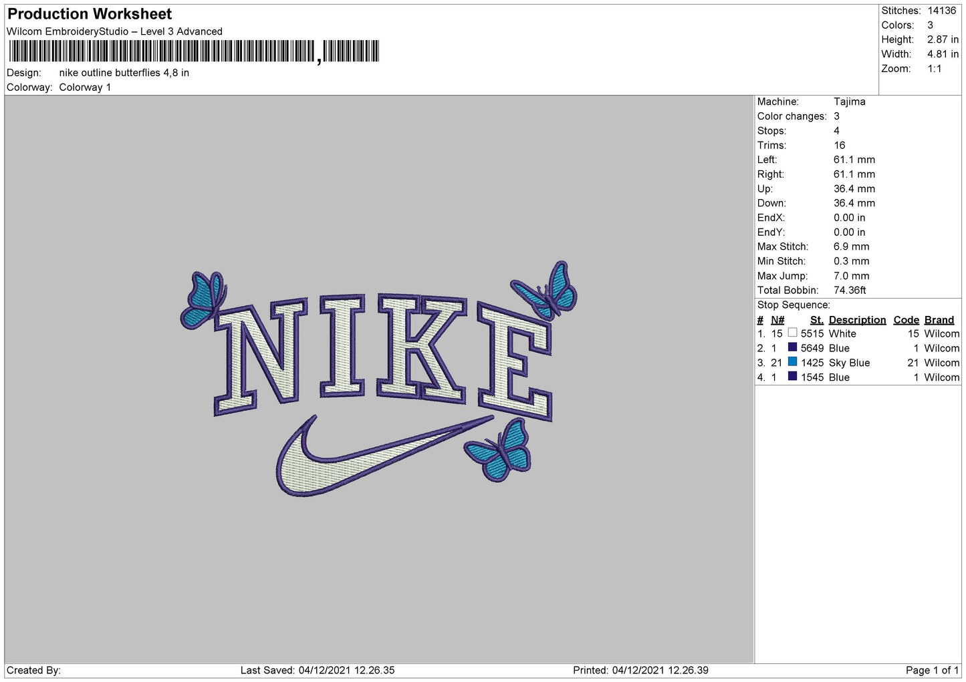Click the Stops value '4'

836,131
